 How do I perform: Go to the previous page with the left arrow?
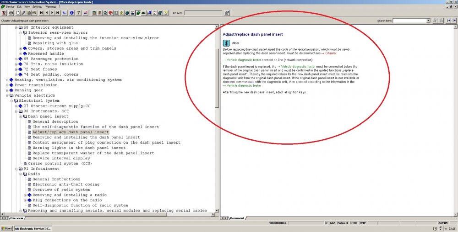(x=47, y=13)
